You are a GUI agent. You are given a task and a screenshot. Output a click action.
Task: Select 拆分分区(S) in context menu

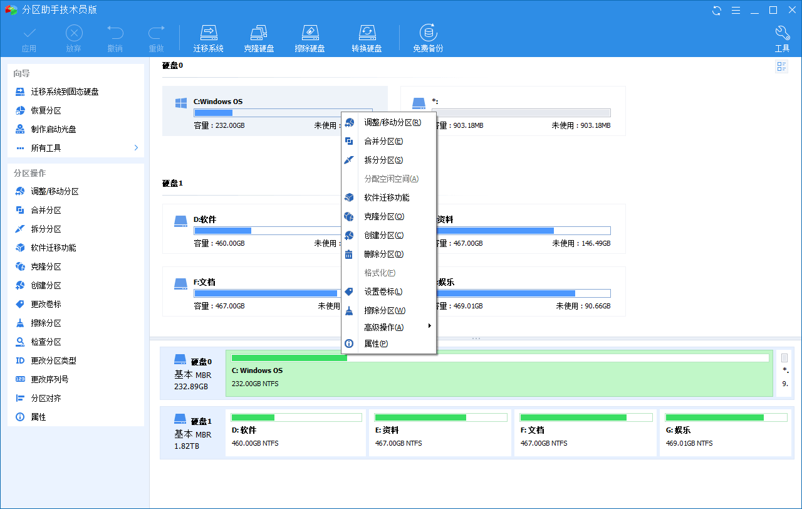coord(388,160)
